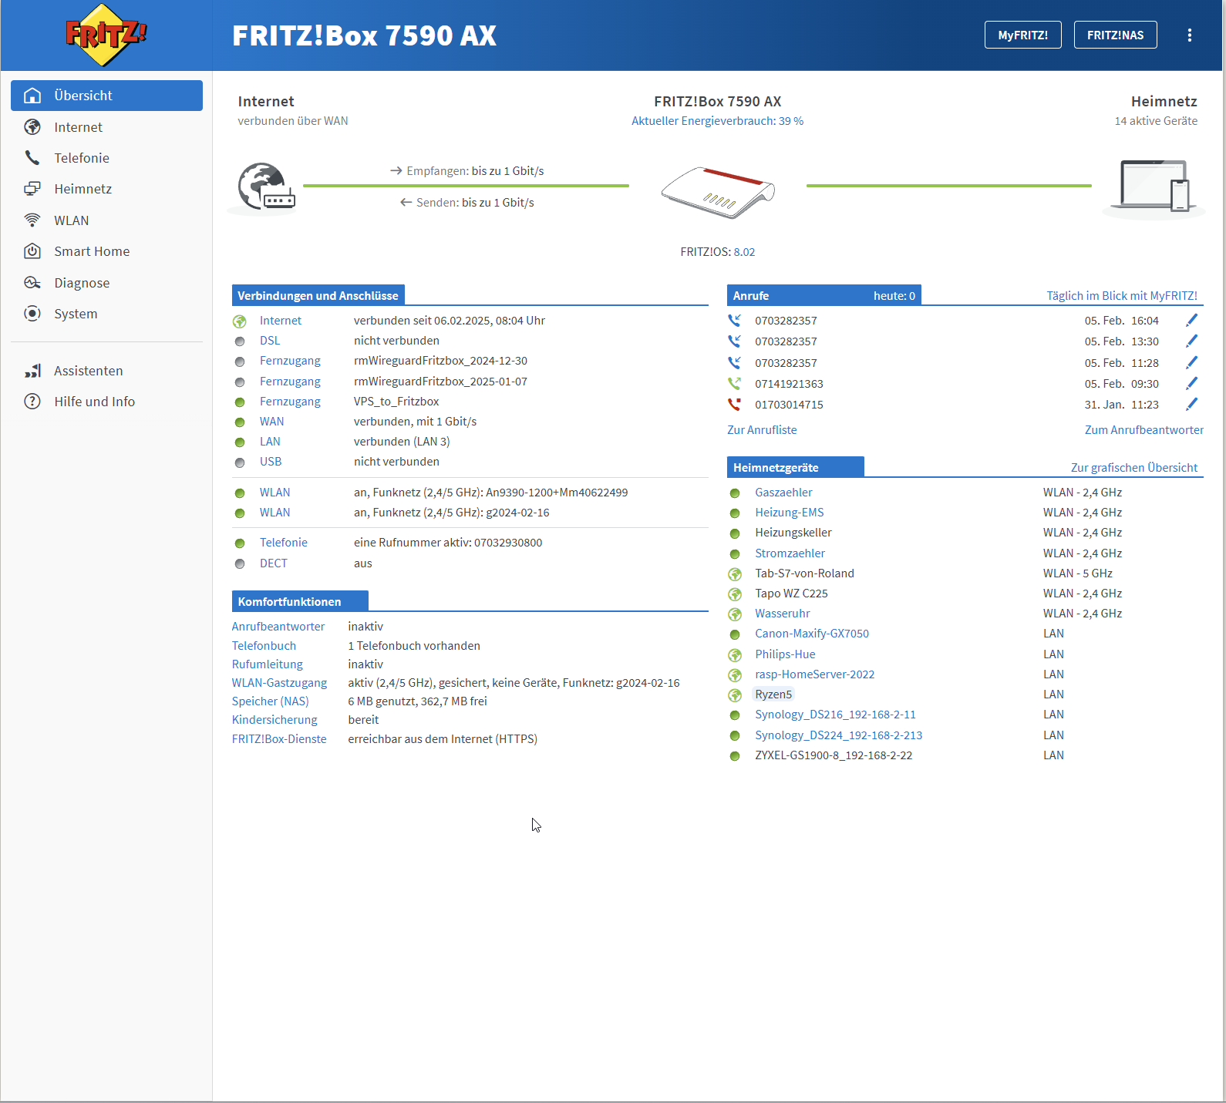Edit the call entry from 05. Feb. 11:28
The image size is (1226, 1103).
point(1191,362)
